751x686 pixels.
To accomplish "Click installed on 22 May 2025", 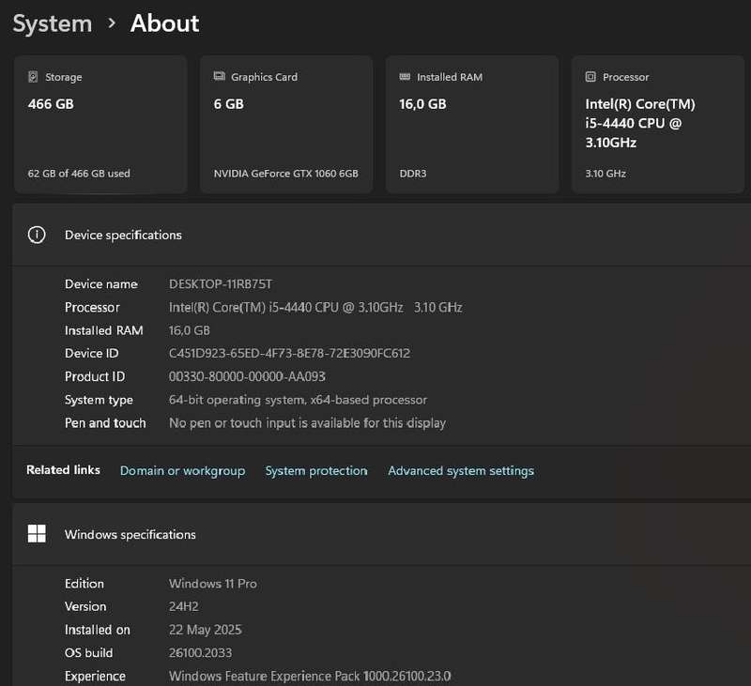I will [x=205, y=630].
